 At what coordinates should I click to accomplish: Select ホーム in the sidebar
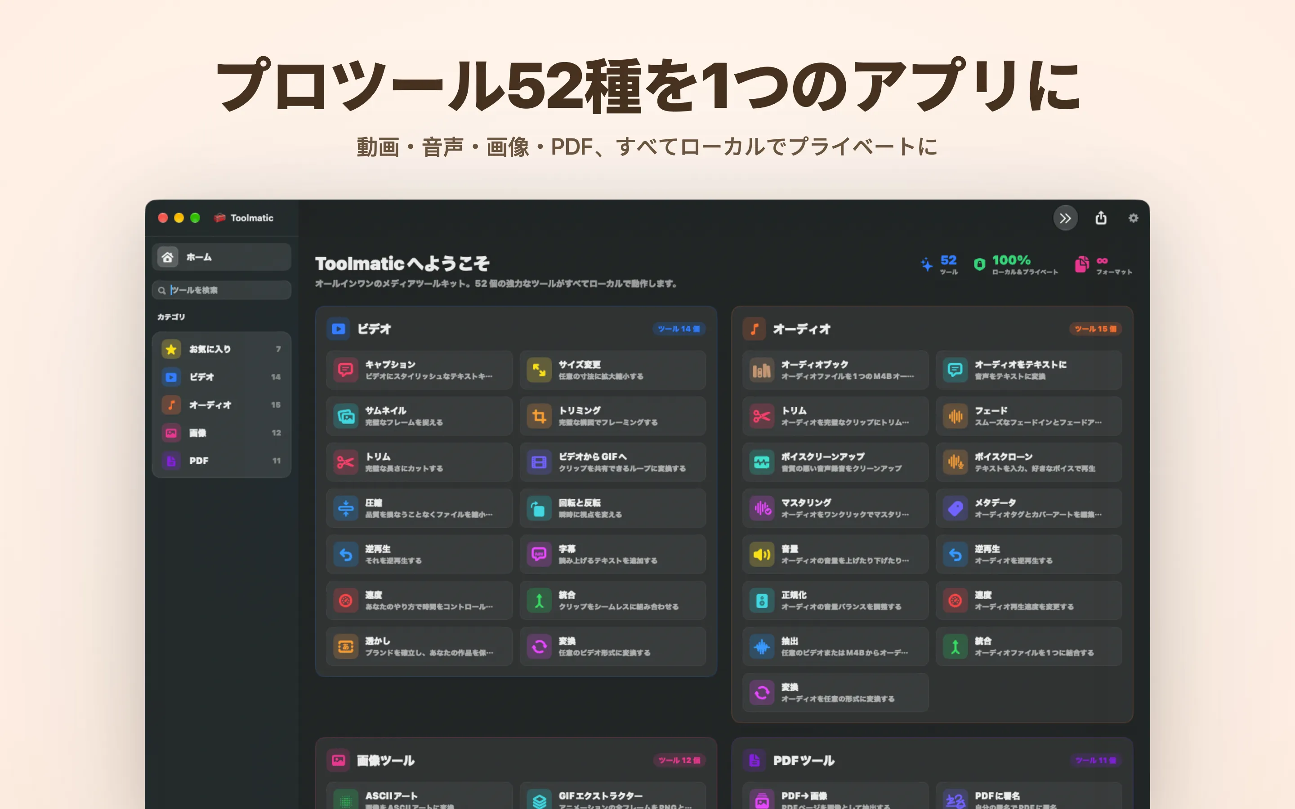222,258
